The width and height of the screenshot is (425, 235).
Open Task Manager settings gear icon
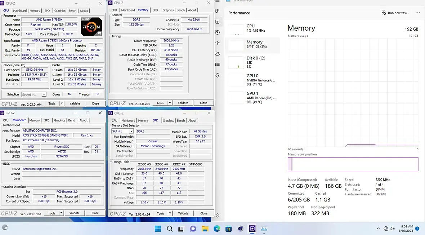pos(218,216)
